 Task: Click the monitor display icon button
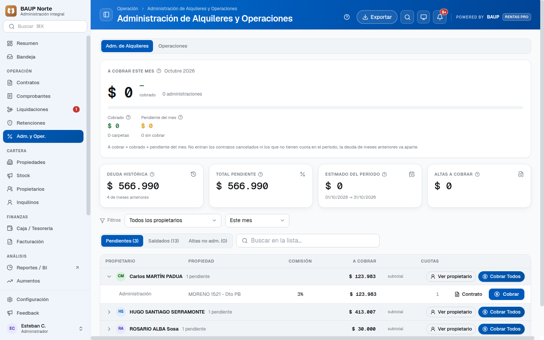(x=423, y=17)
